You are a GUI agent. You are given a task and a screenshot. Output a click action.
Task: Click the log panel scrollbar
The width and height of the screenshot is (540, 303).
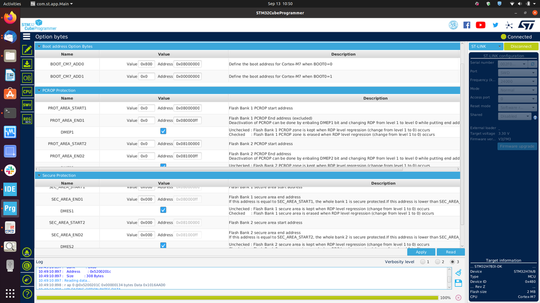pyautogui.click(x=449, y=278)
